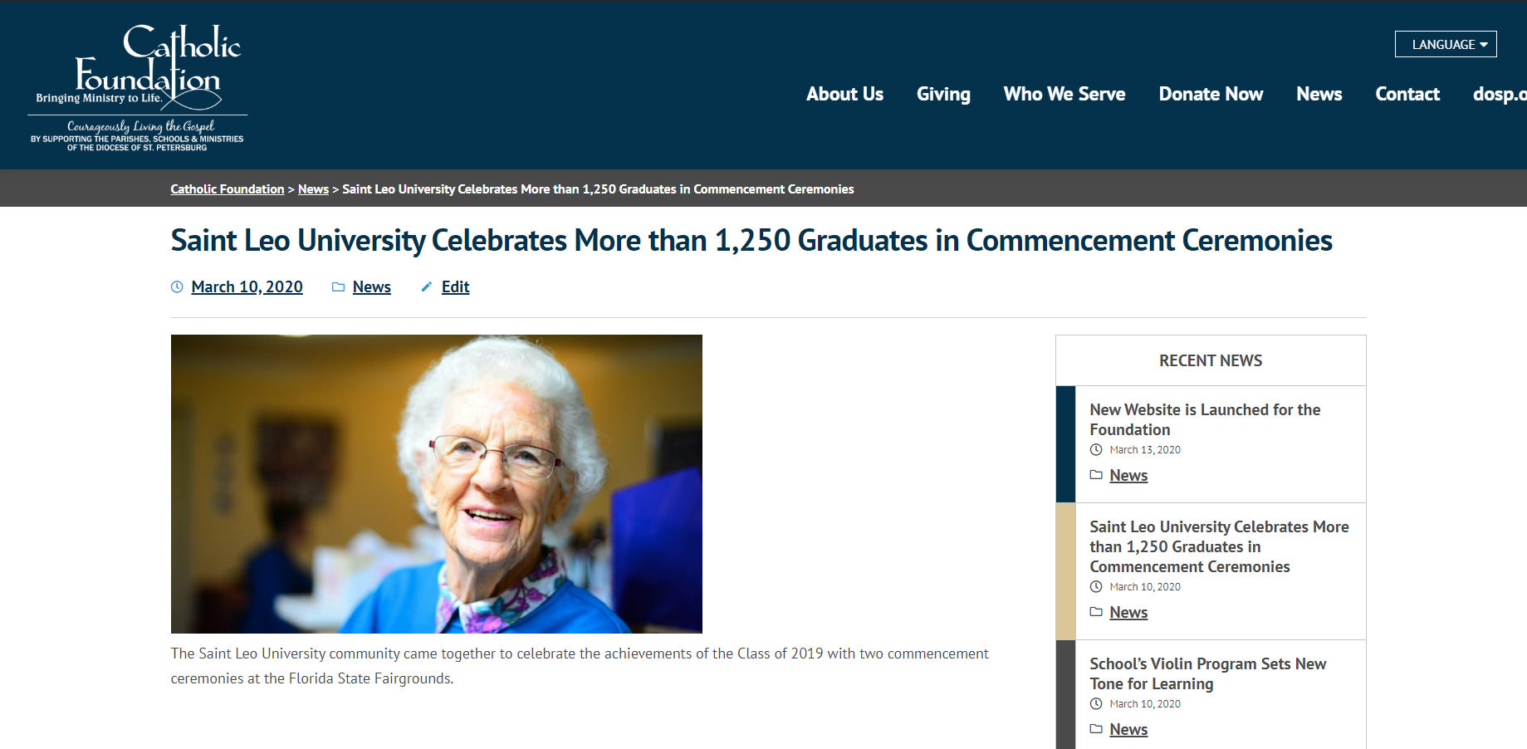Click the folder icon next to the article's News category

tap(338, 287)
